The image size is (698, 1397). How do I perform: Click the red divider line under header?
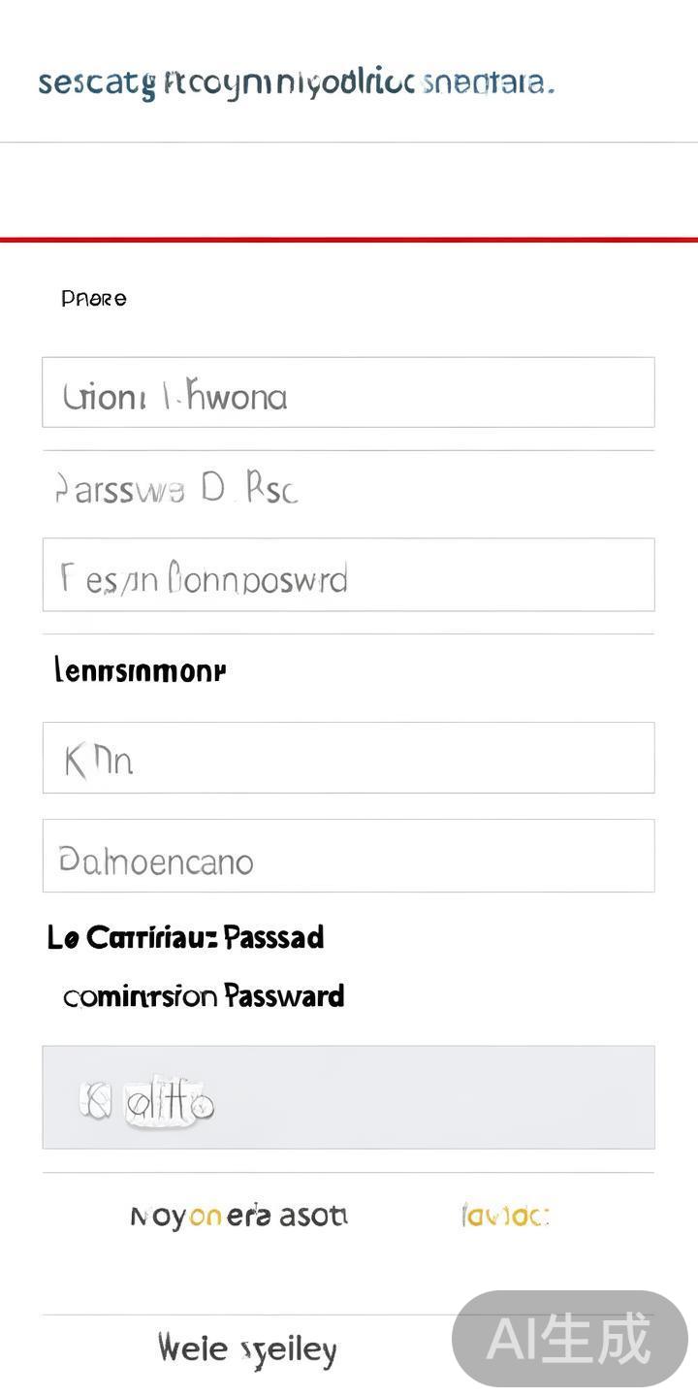coord(349,240)
